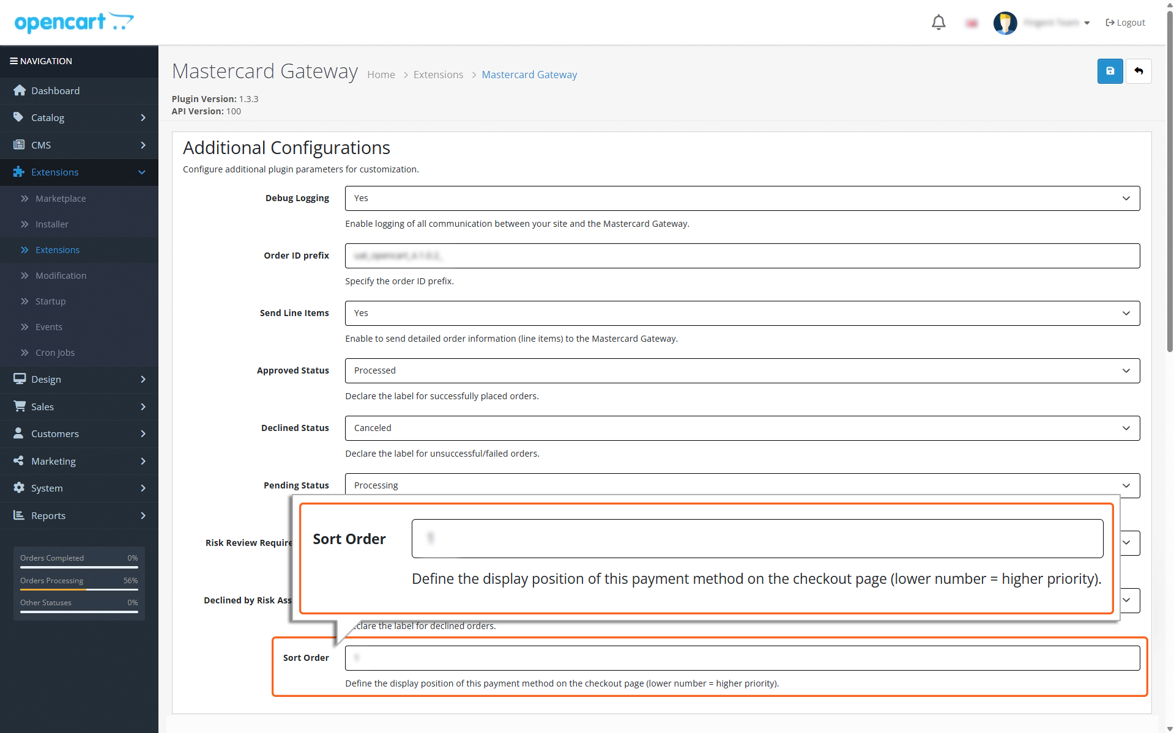
Task: Click the blue save icon button
Action: [1110, 71]
